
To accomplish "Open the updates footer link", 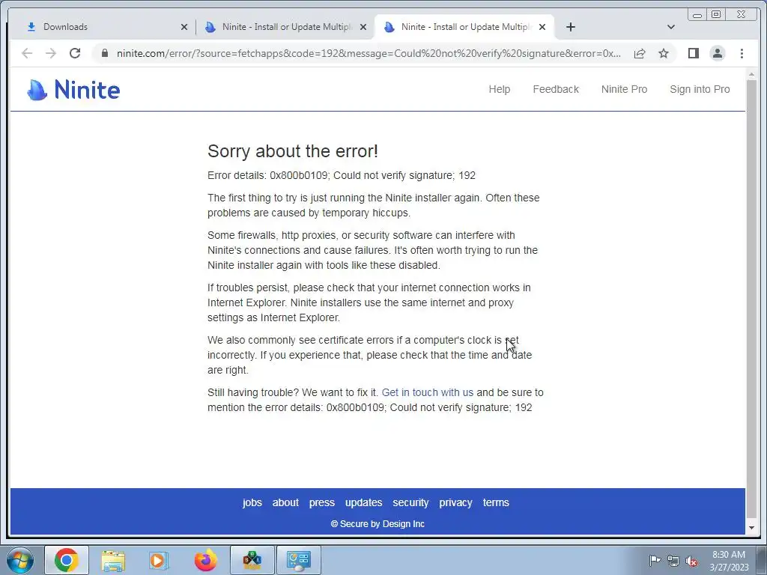I will [x=363, y=502].
